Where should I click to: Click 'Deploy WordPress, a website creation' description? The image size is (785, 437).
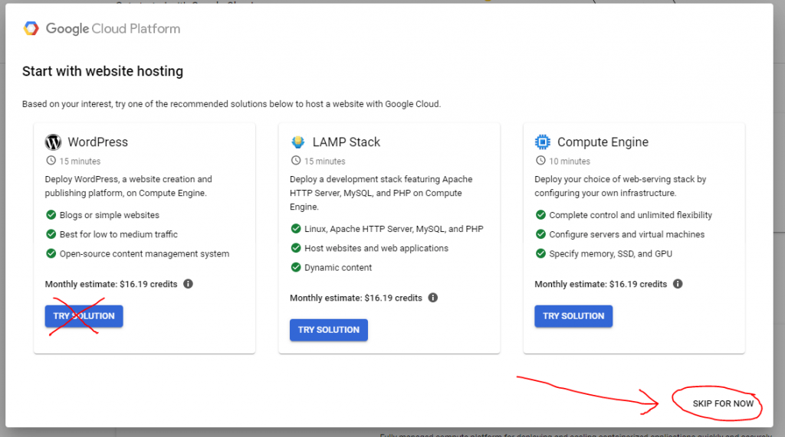129,186
